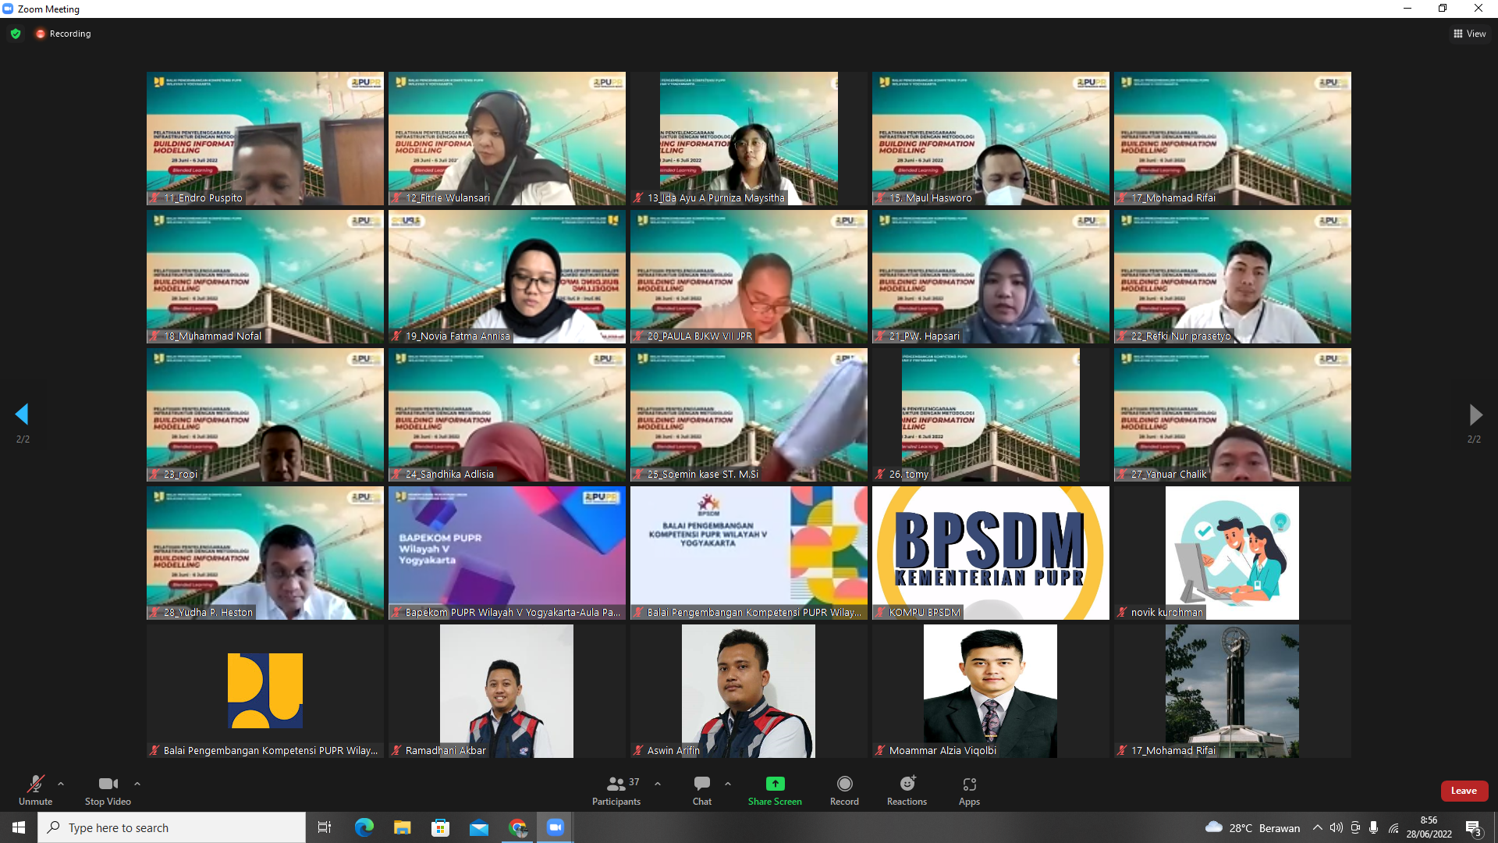Toggle Stop Video camera button
The height and width of the screenshot is (843, 1498).
[108, 784]
